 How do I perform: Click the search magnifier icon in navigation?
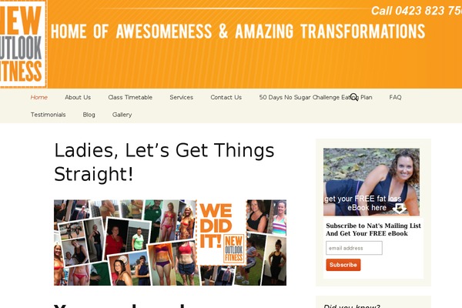(x=354, y=97)
